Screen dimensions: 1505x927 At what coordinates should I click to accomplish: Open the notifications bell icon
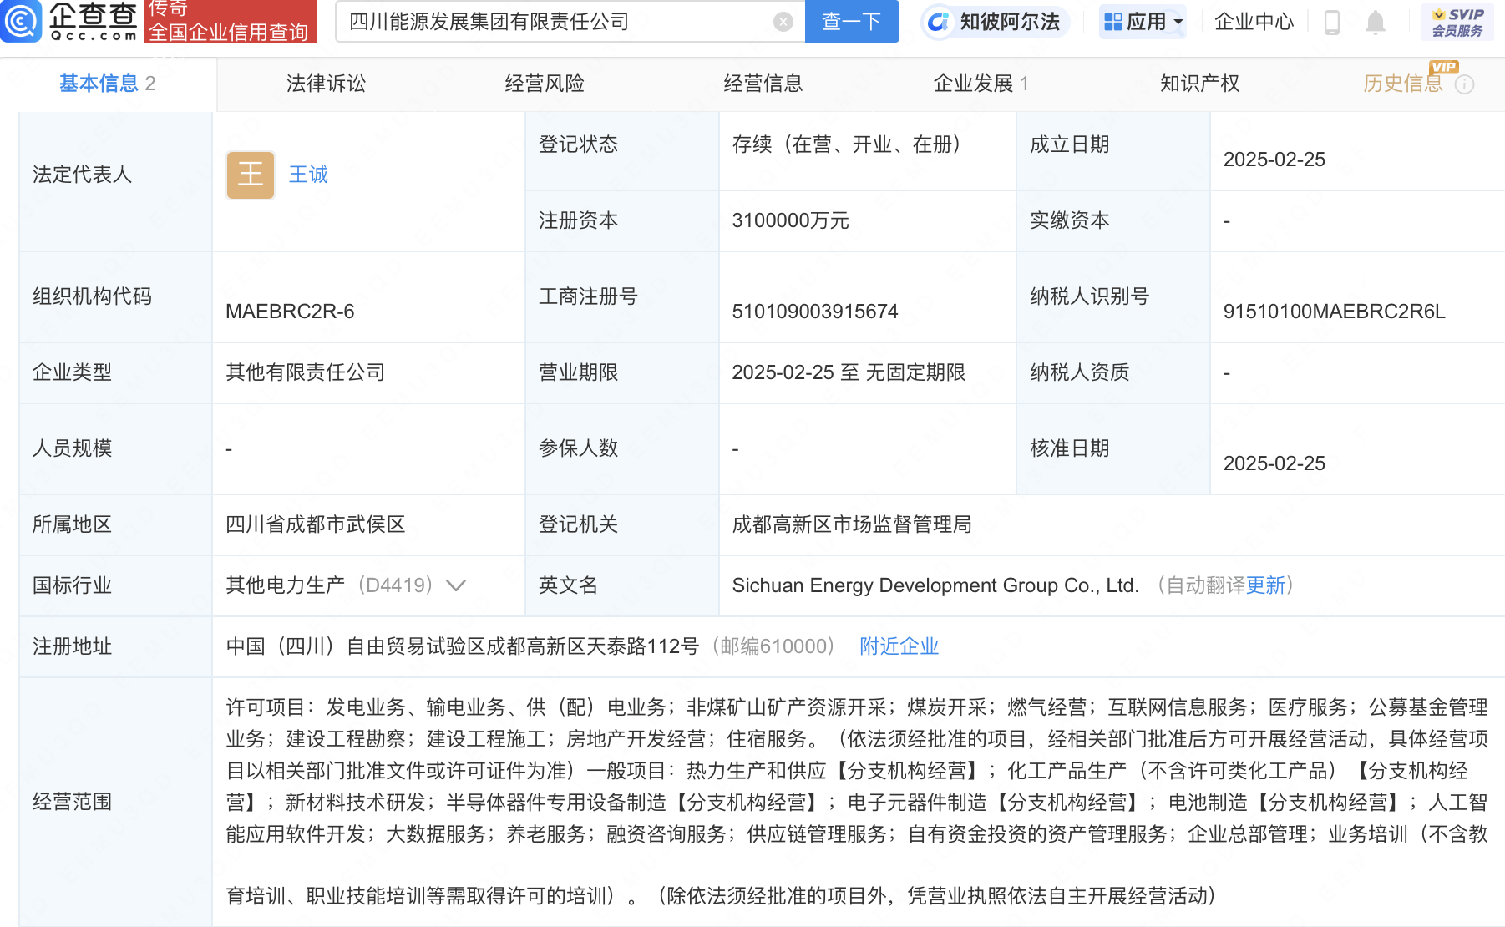tap(1375, 23)
